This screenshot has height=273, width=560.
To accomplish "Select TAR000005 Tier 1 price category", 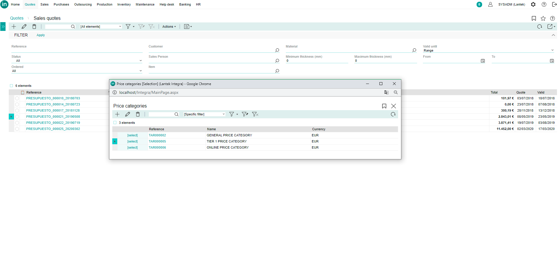I will (x=132, y=141).
